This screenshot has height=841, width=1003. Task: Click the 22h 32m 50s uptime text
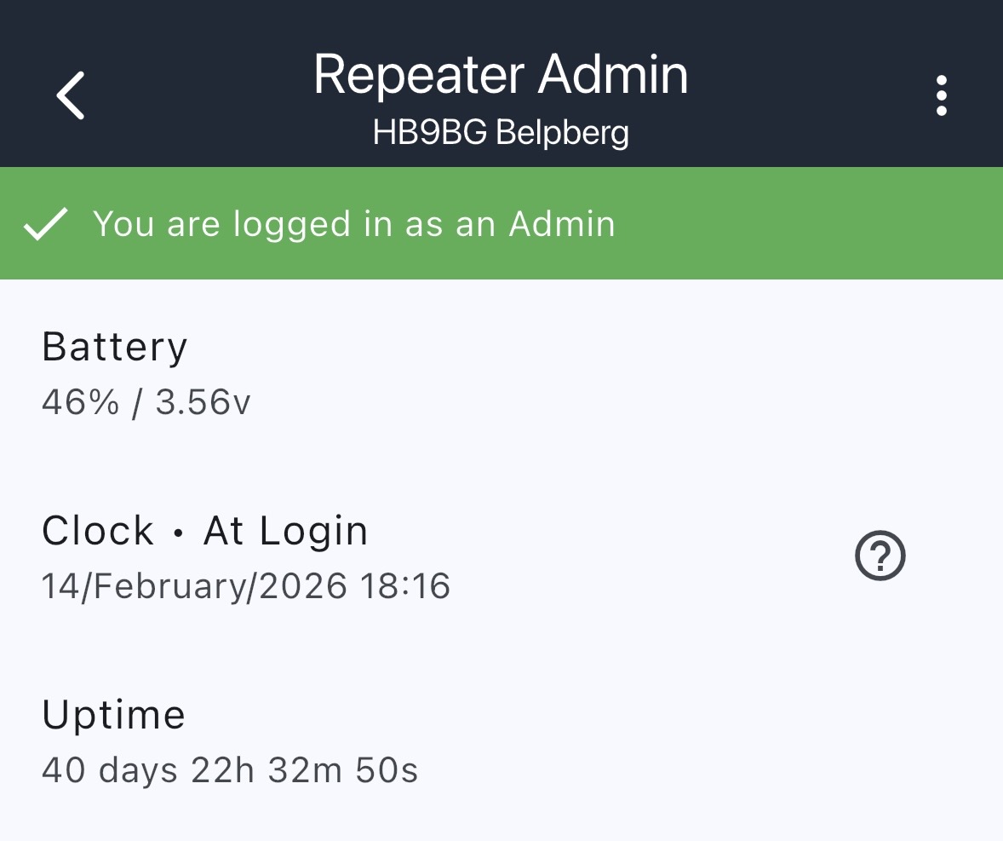click(304, 770)
